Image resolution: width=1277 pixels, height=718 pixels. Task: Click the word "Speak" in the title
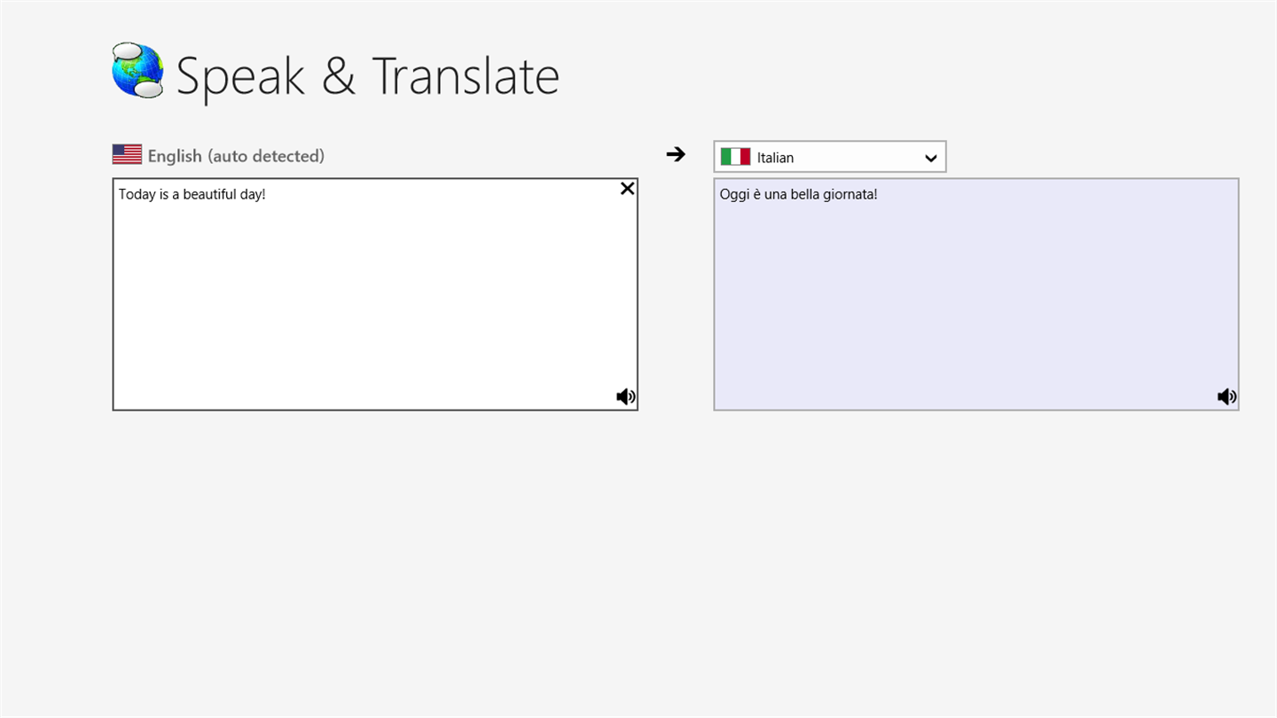pyautogui.click(x=240, y=76)
